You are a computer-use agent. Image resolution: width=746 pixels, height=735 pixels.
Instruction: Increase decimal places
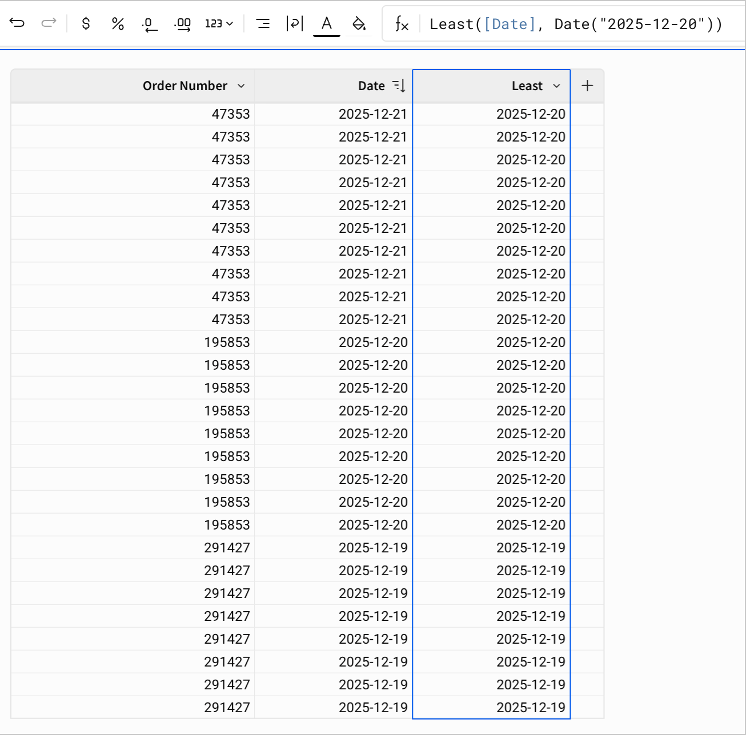(x=182, y=23)
